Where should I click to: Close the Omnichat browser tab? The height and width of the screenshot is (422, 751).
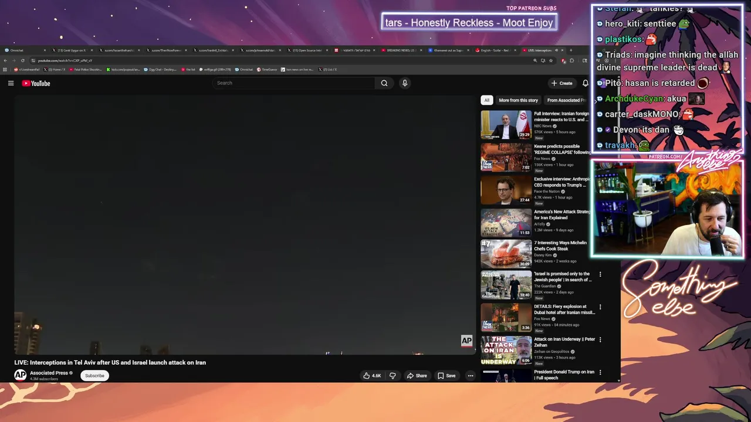pyautogui.click(x=45, y=50)
